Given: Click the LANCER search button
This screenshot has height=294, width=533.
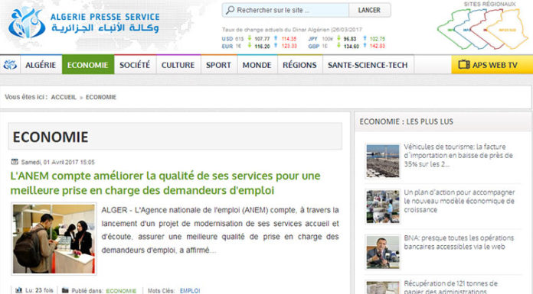Looking at the screenshot, I should [x=369, y=10].
